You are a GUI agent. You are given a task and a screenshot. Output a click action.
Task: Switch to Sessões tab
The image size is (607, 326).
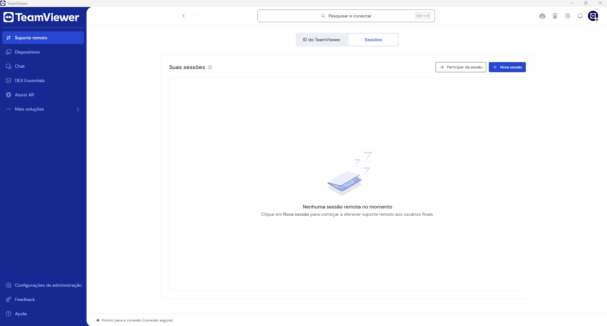pos(373,40)
